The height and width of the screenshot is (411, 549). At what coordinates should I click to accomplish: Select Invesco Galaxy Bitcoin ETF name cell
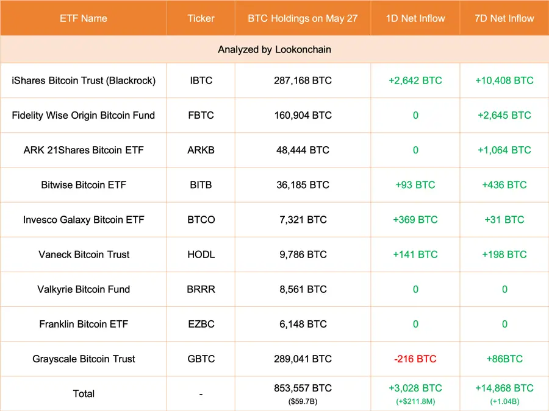click(x=84, y=219)
